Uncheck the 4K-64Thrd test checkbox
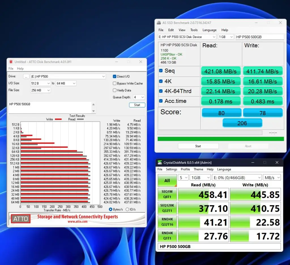Screen dimensions: 290x265 (x=161, y=91)
